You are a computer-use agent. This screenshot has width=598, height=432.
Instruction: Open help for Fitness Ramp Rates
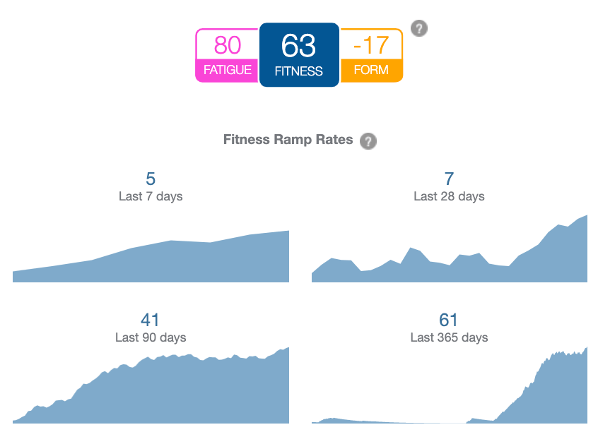tap(368, 141)
